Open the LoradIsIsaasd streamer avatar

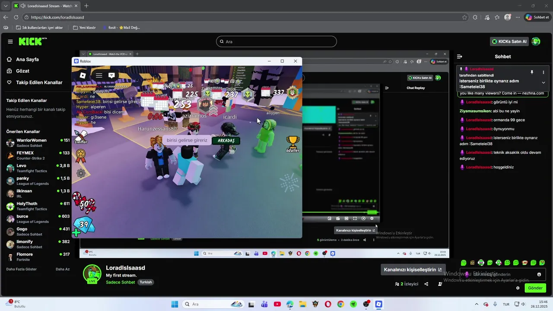(x=92, y=274)
